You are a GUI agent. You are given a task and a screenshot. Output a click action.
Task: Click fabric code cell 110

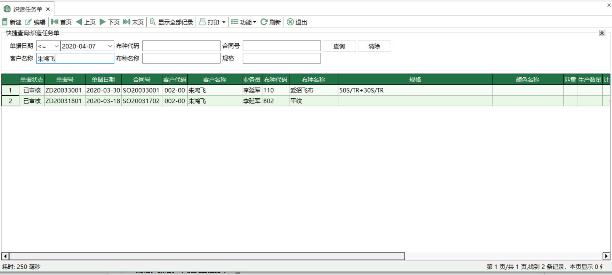tap(275, 90)
